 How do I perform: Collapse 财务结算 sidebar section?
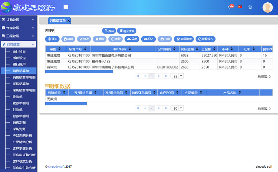pyautogui.click(x=18, y=44)
